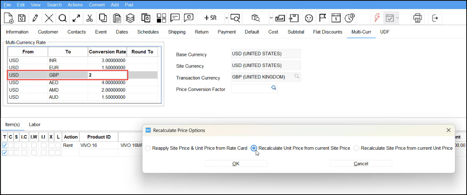This screenshot has height=195, width=467.
Task: Click the scissors cut icon
Action: pyautogui.click(x=89, y=18)
